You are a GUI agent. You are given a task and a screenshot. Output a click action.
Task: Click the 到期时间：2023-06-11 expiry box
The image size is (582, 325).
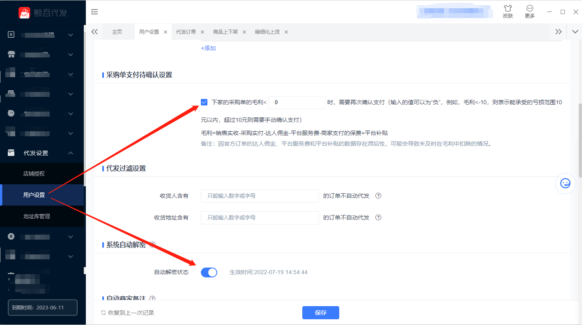click(43, 307)
